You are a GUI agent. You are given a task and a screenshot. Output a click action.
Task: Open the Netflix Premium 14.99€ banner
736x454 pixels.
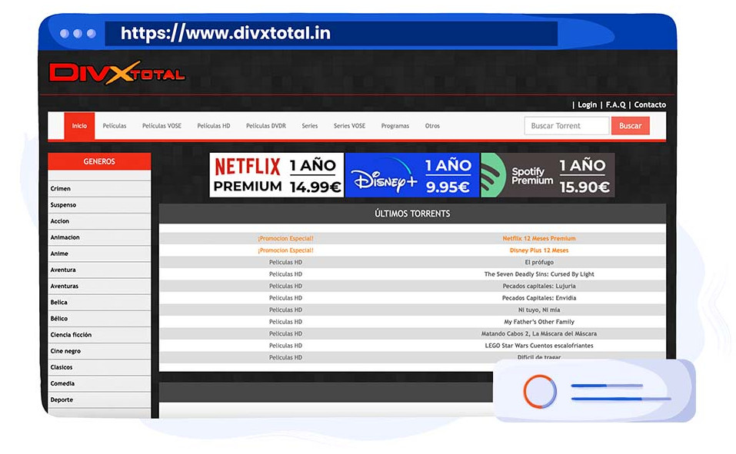pyautogui.click(x=276, y=175)
